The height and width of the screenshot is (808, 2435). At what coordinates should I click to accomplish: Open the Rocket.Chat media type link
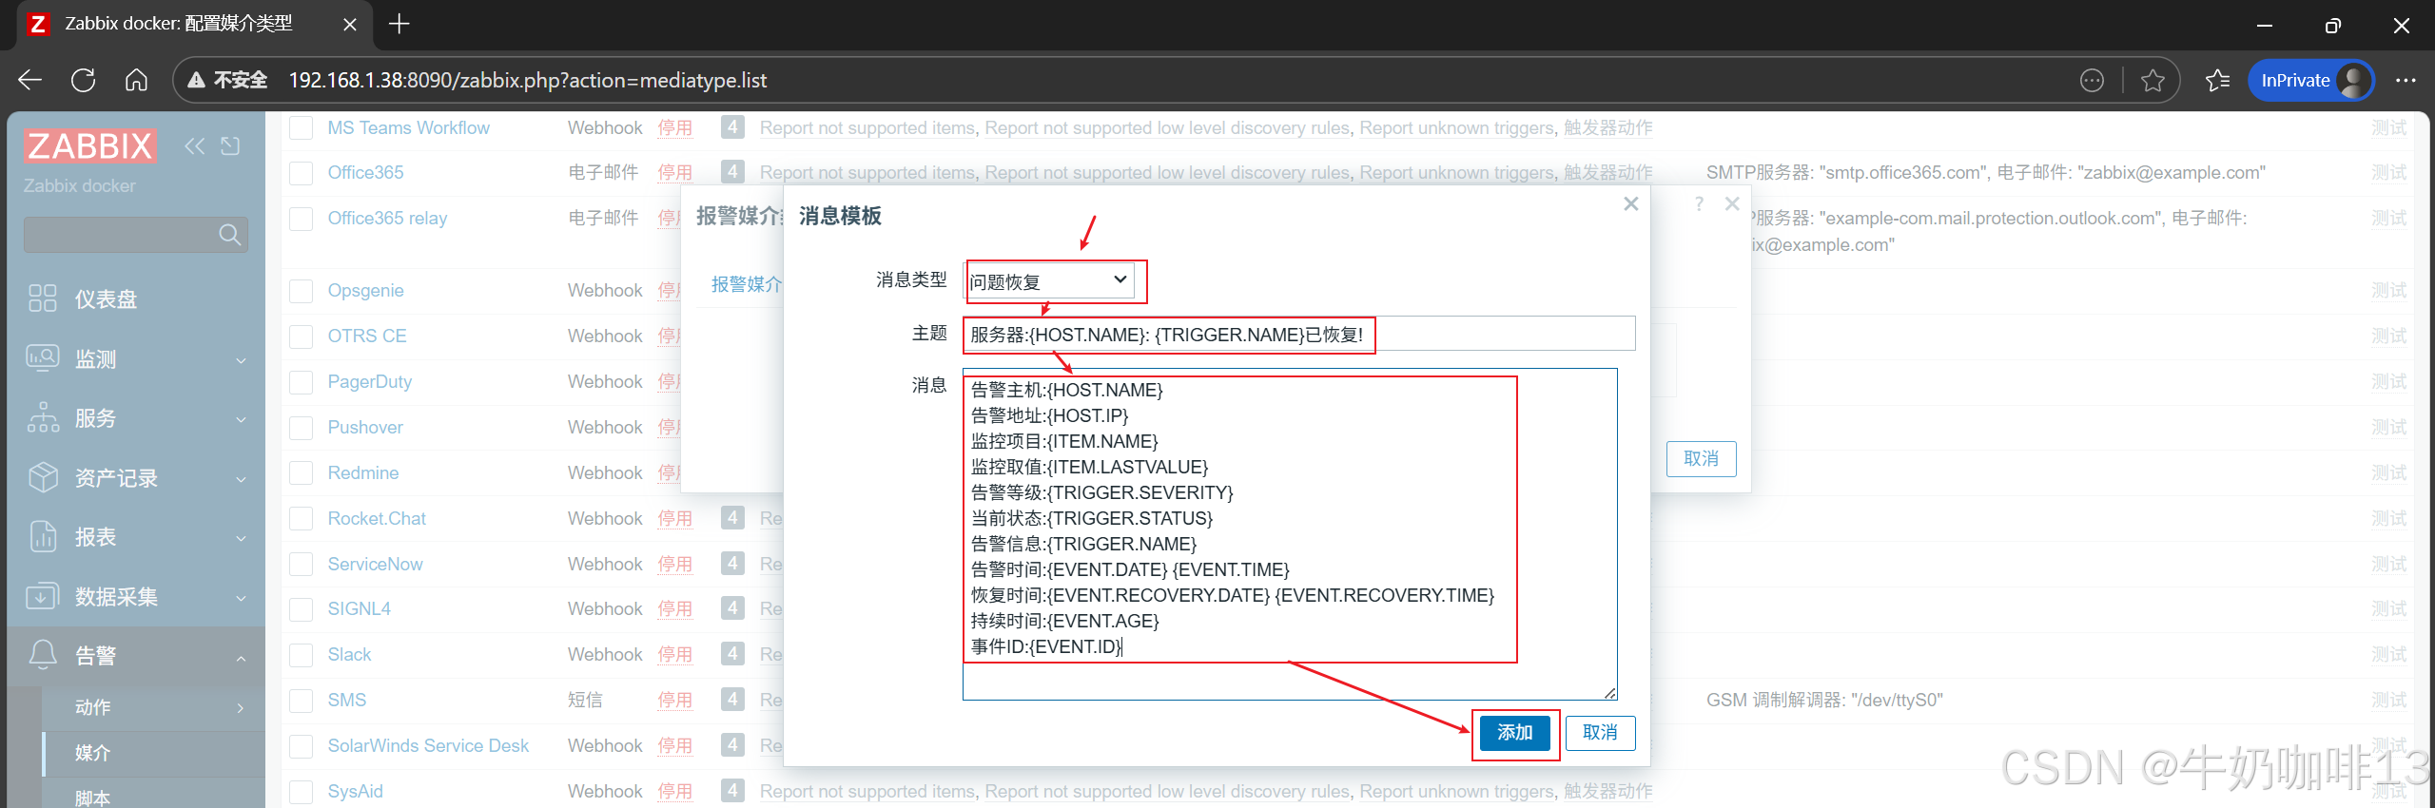377,518
